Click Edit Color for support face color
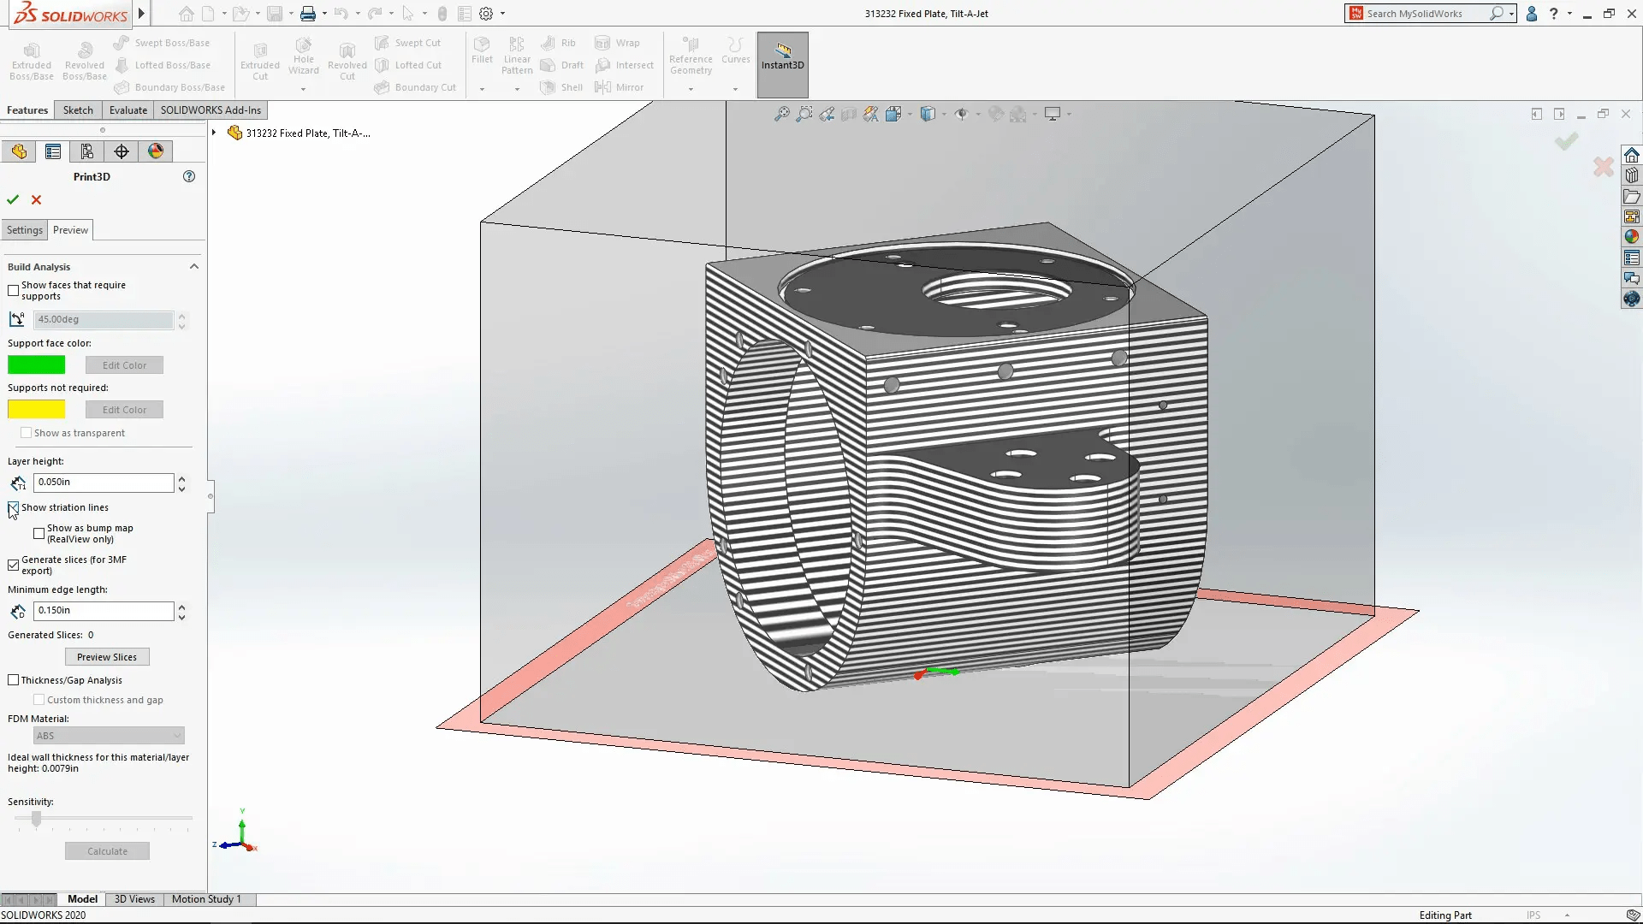This screenshot has height=924, width=1643. coord(124,365)
